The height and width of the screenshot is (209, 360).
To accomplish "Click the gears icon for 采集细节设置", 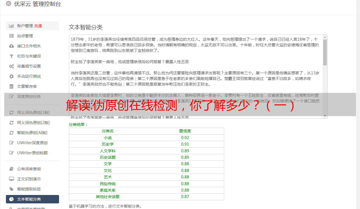I will 12,66.
